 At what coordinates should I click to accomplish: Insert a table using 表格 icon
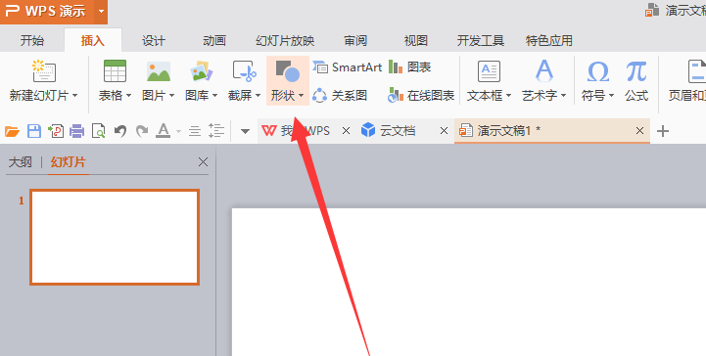point(115,71)
